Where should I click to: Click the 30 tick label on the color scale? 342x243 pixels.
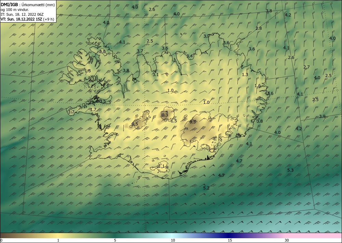(287, 240)
